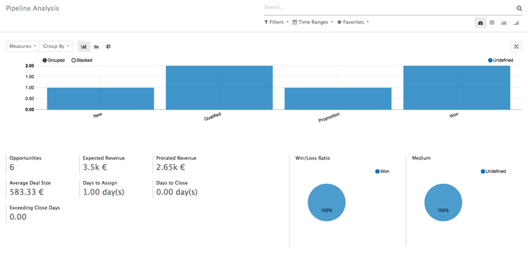
Task: Switch to pivot table view icon
Action: (x=492, y=23)
